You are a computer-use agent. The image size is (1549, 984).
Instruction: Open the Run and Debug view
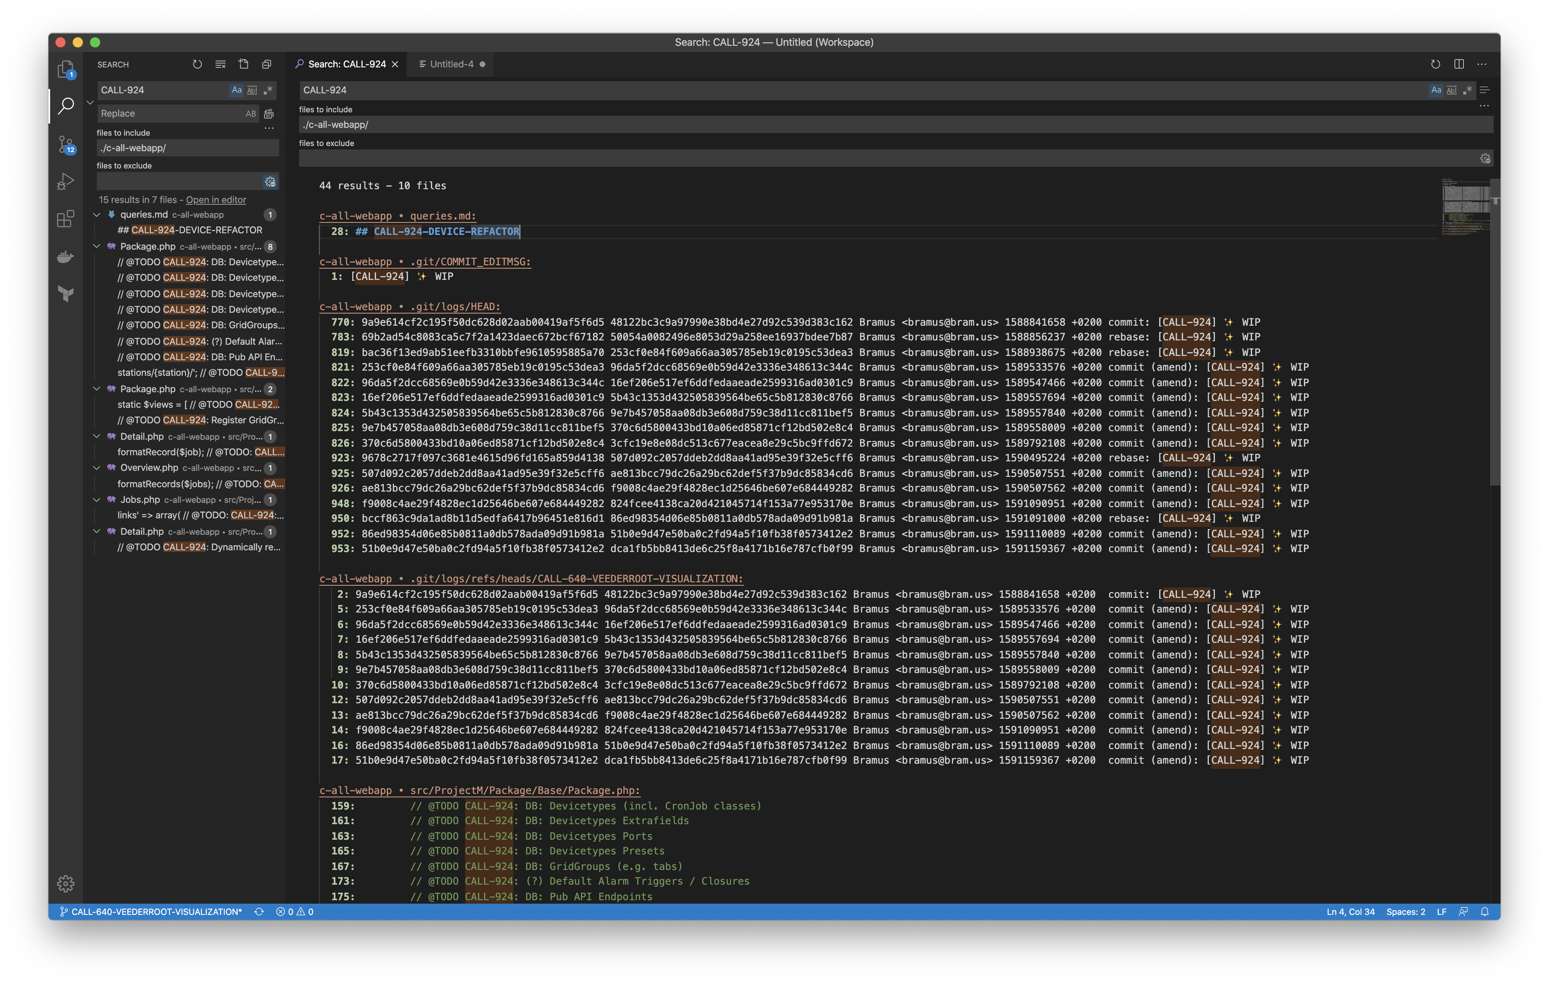pyautogui.click(x=66, y=182)
